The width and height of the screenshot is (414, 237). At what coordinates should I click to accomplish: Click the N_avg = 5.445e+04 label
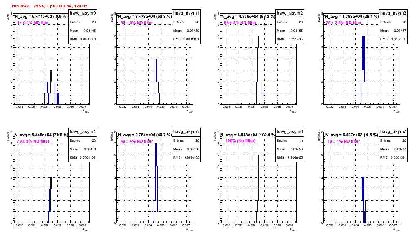pyautogui.click(x=41, y=135)
